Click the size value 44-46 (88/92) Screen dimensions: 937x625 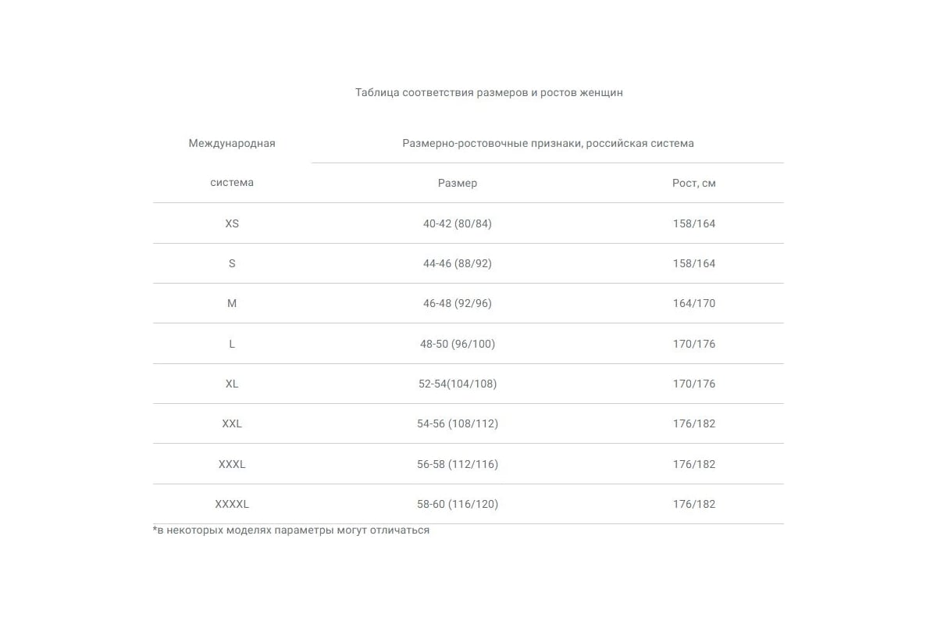point(458,263)
